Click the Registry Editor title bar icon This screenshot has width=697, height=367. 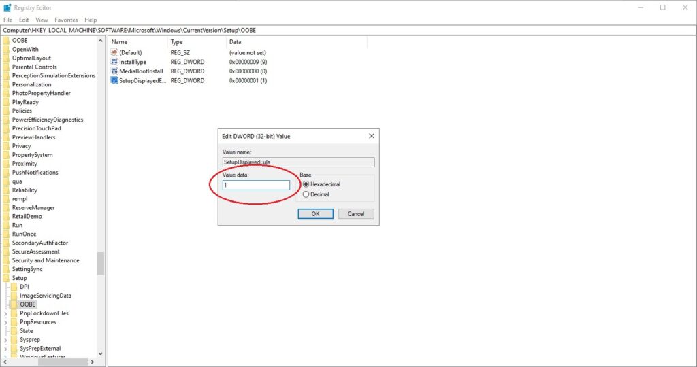click(x=7, y=7)
